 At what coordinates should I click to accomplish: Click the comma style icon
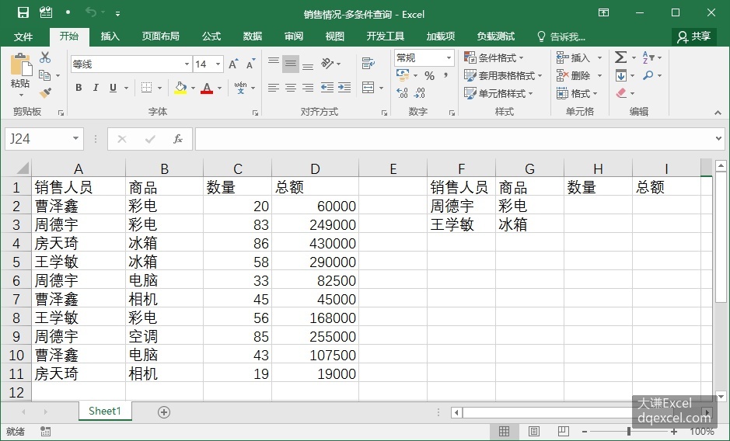446,75
